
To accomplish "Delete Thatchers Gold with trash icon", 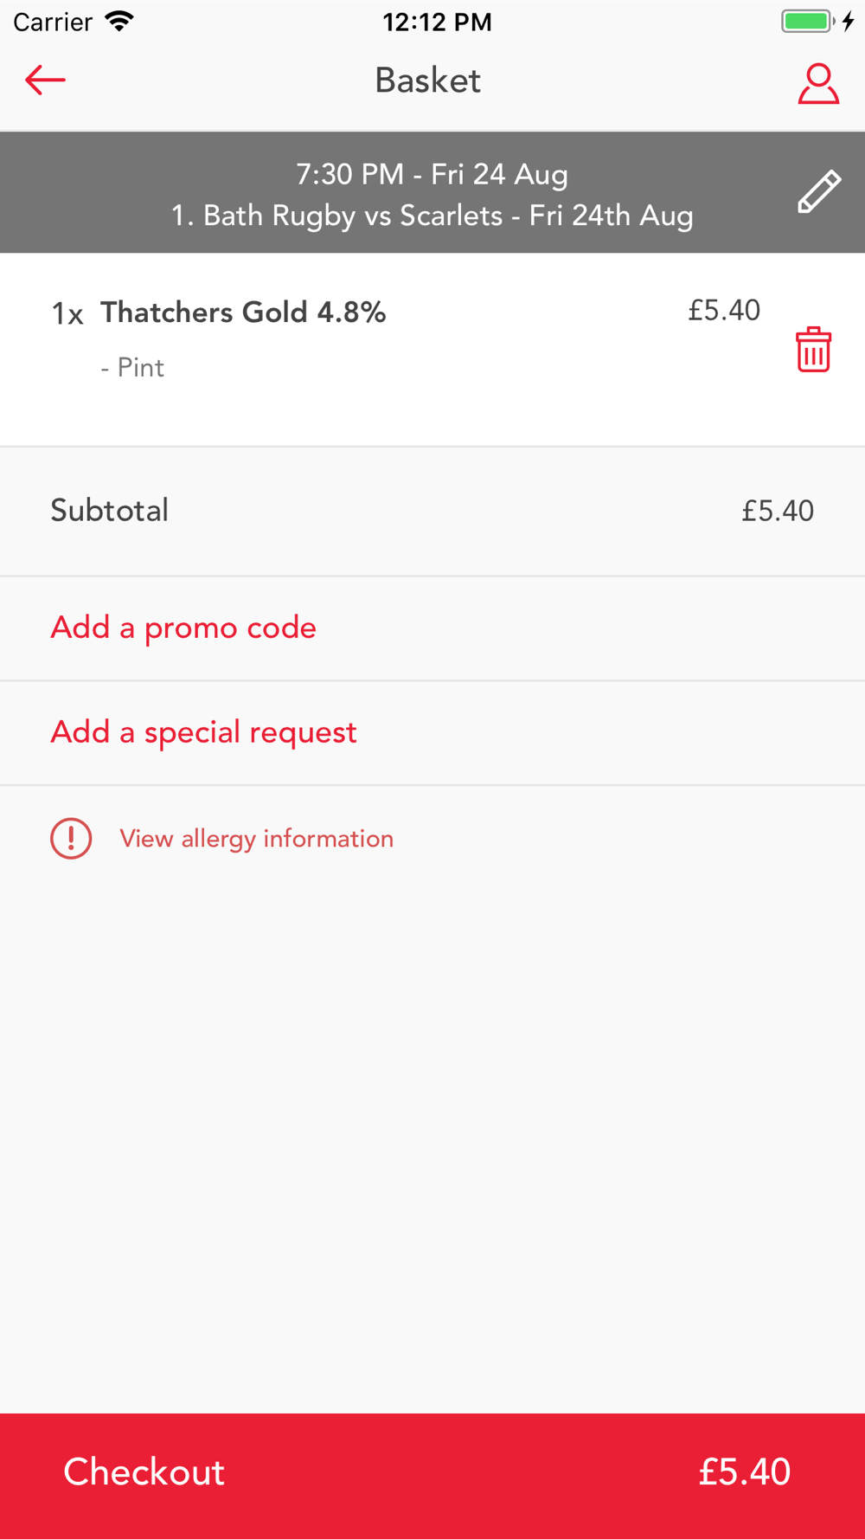I will coord(813,350).
